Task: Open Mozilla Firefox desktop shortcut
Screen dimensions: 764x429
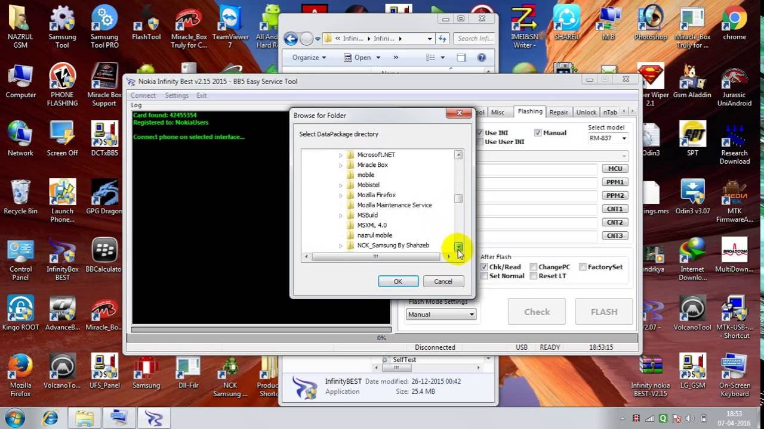Action: click(x=20, y=375)
